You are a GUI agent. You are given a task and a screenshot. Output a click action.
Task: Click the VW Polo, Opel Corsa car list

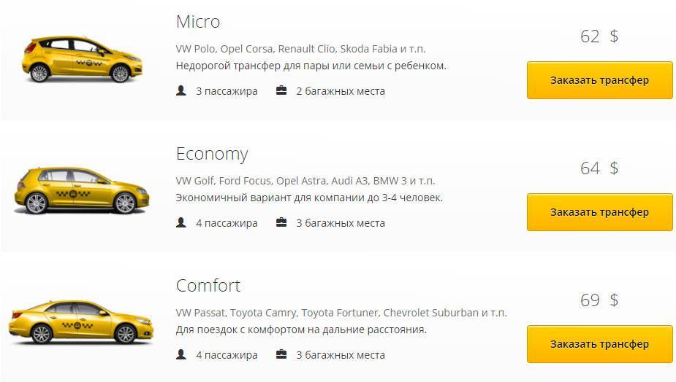point(300,49)
